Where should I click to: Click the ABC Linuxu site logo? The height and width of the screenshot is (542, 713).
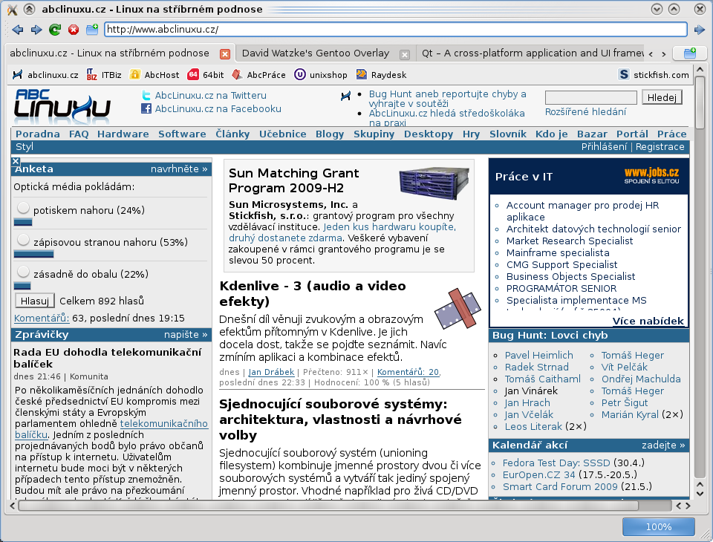pyautogui.click(x=62, y=107)
